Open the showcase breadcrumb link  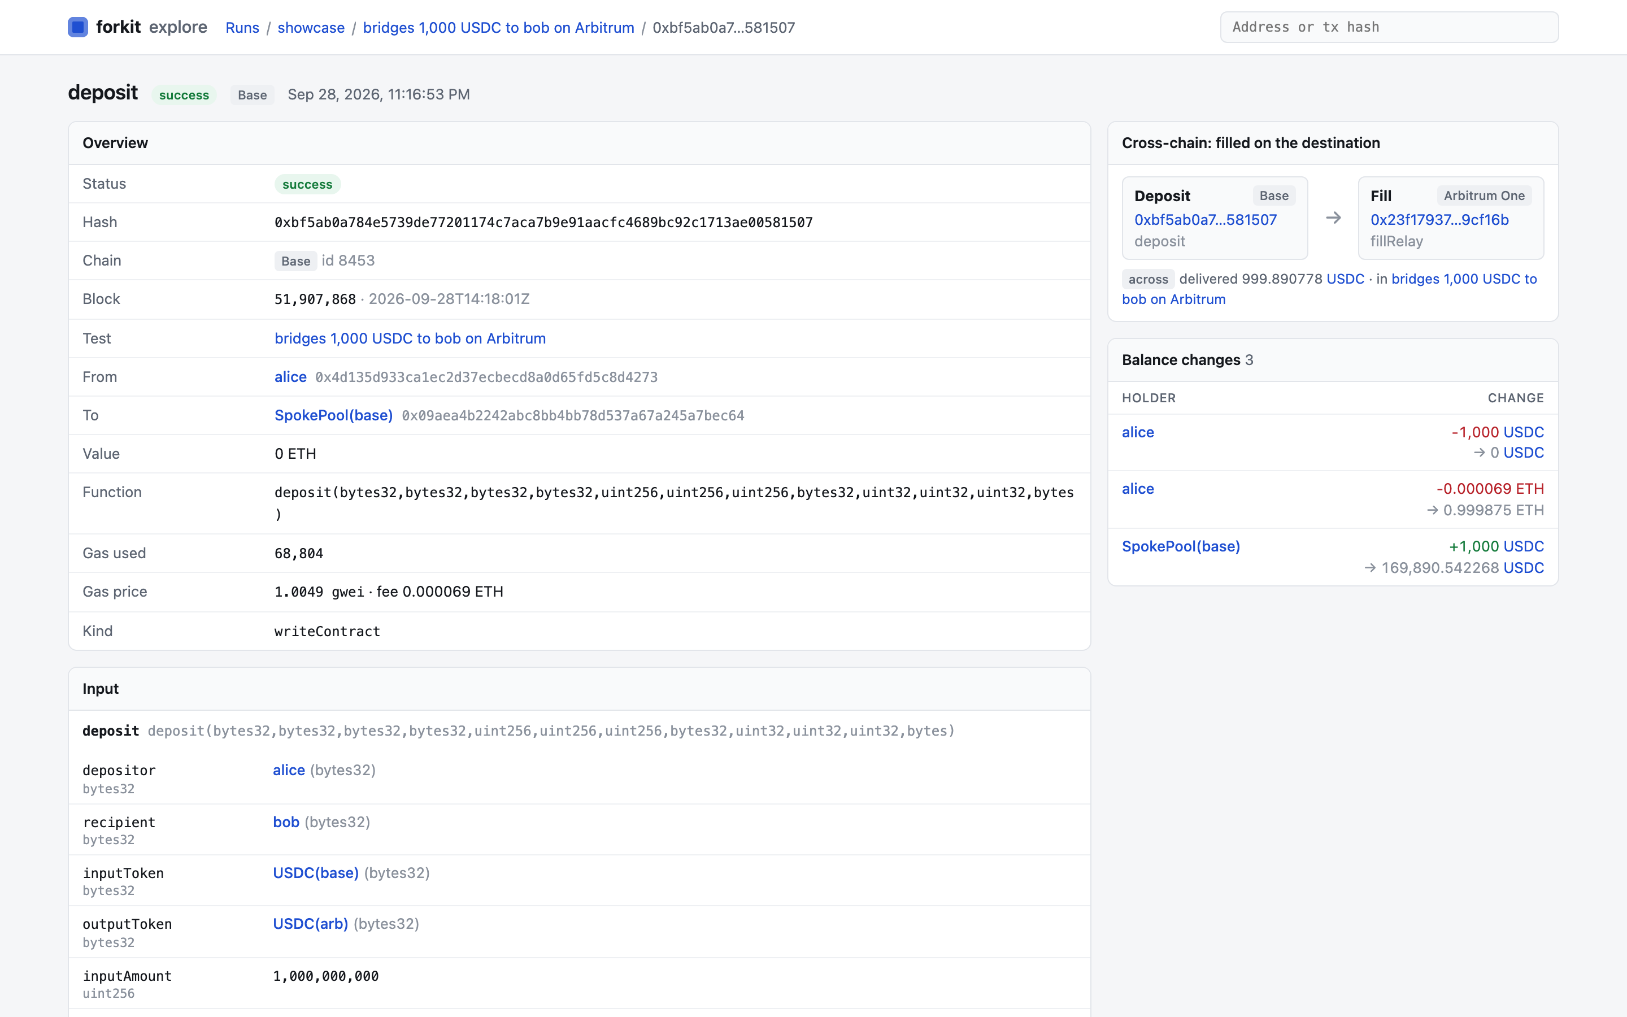[311, 28]
